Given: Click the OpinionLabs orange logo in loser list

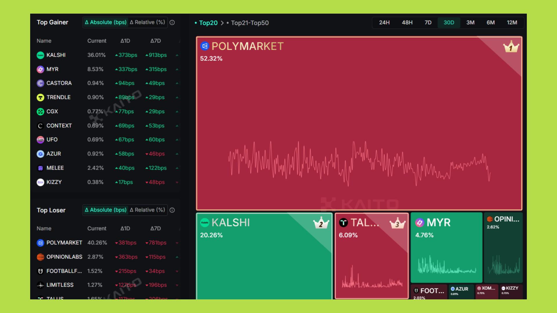Looking at the screenshot, I should tap(40, 257).
